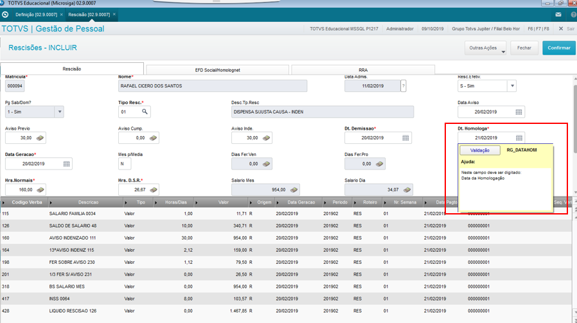The height and width of the screenshot is (323, 577).
Task: Open calculator icon beside Aviso Inde.
Action: 267,138
